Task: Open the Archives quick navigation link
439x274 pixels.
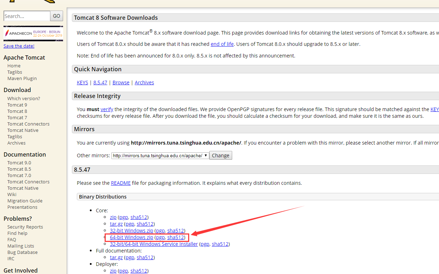Action: pos(144,83)
